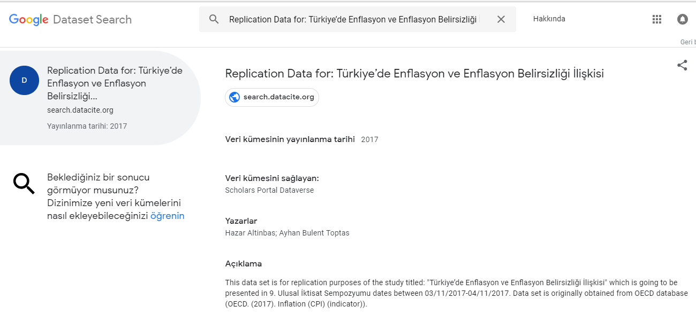
Task: Click the Açıklama description paragraph
Action: coord(455,293)
